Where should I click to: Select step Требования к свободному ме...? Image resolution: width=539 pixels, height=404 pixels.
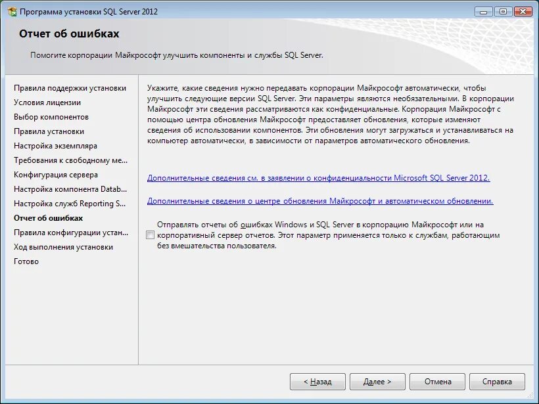click(70, 160)
